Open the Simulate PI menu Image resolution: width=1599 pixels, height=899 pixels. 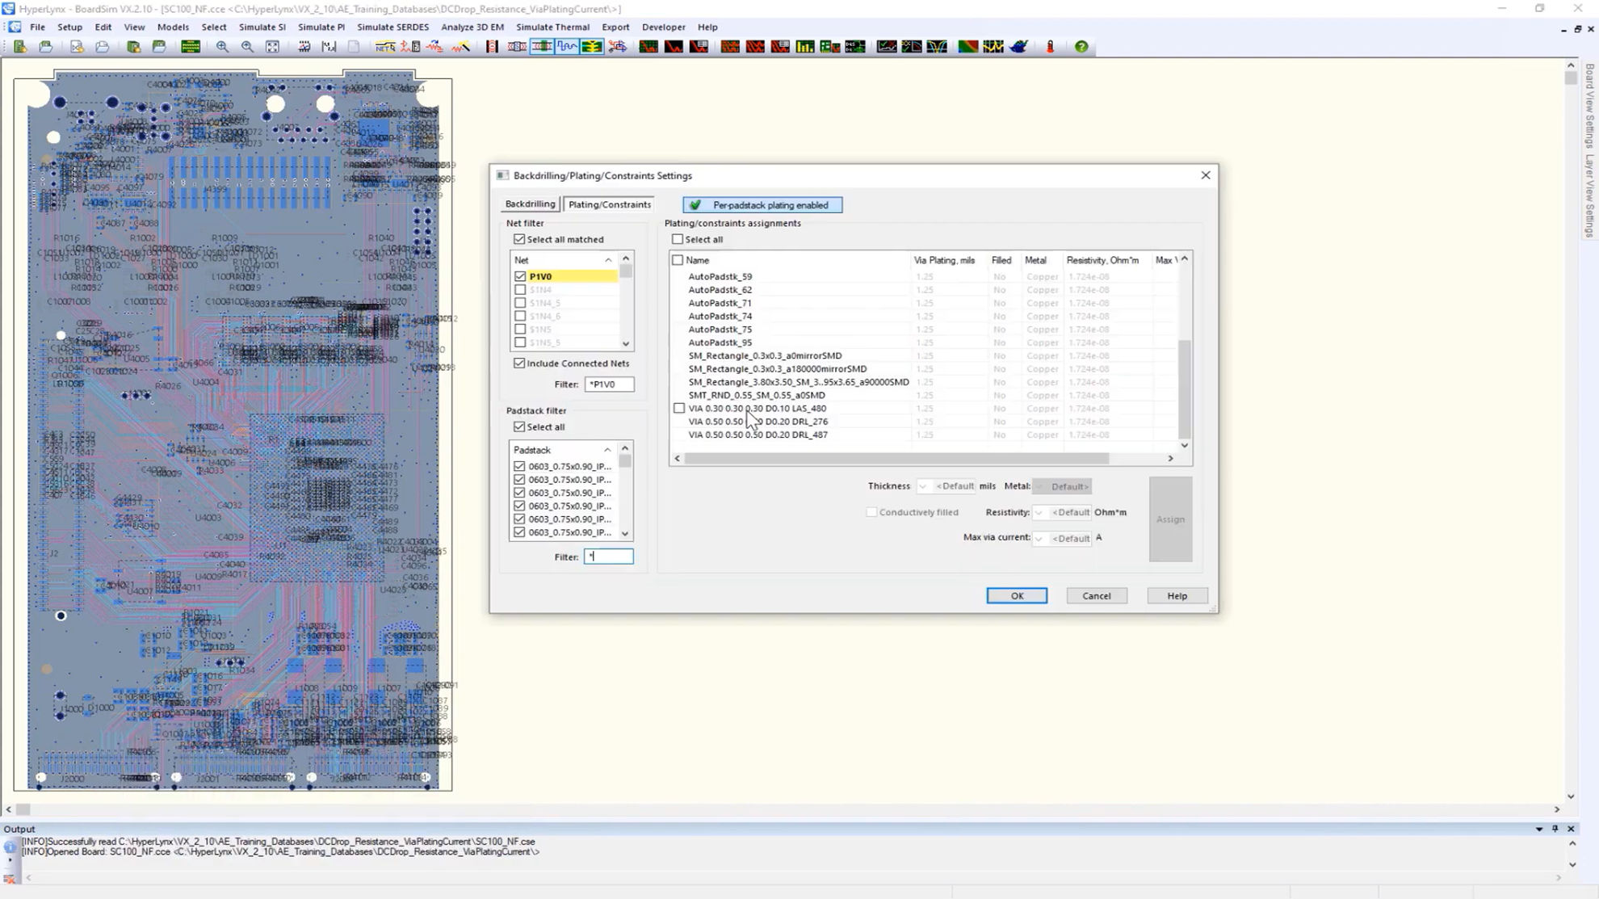[x=321, y=27]
